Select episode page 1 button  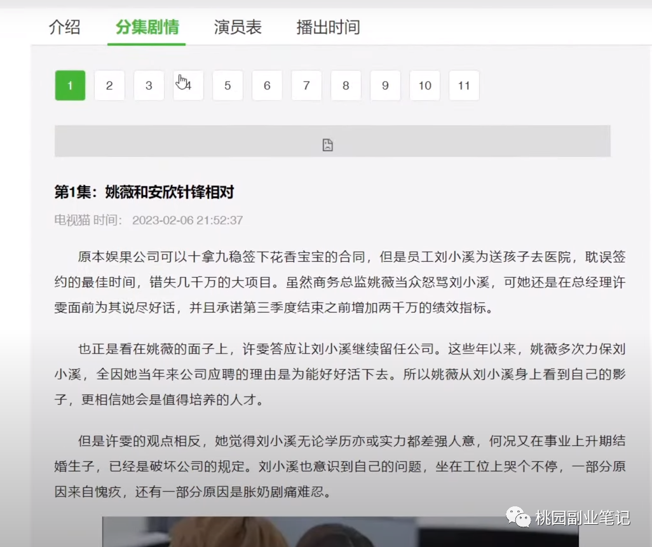point(70,86)
